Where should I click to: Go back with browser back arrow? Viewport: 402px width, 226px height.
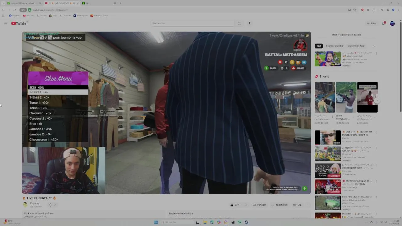point(3,10)
